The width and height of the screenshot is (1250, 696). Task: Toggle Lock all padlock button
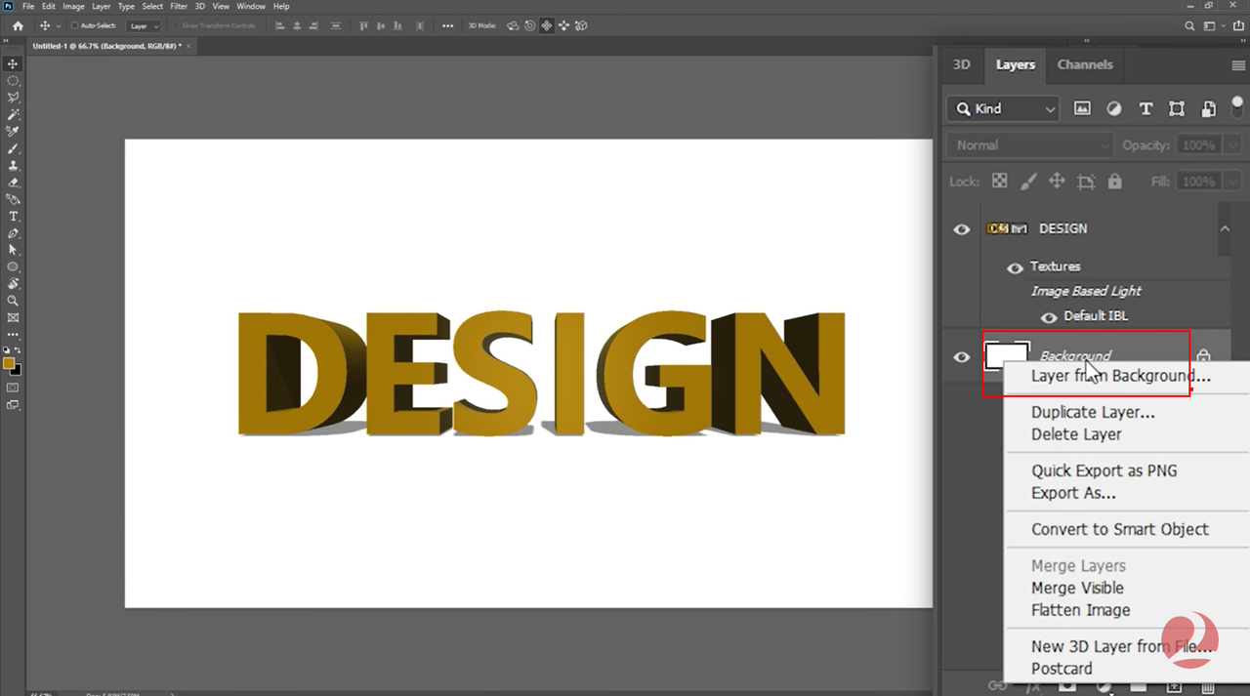(x=1115, y=182)
